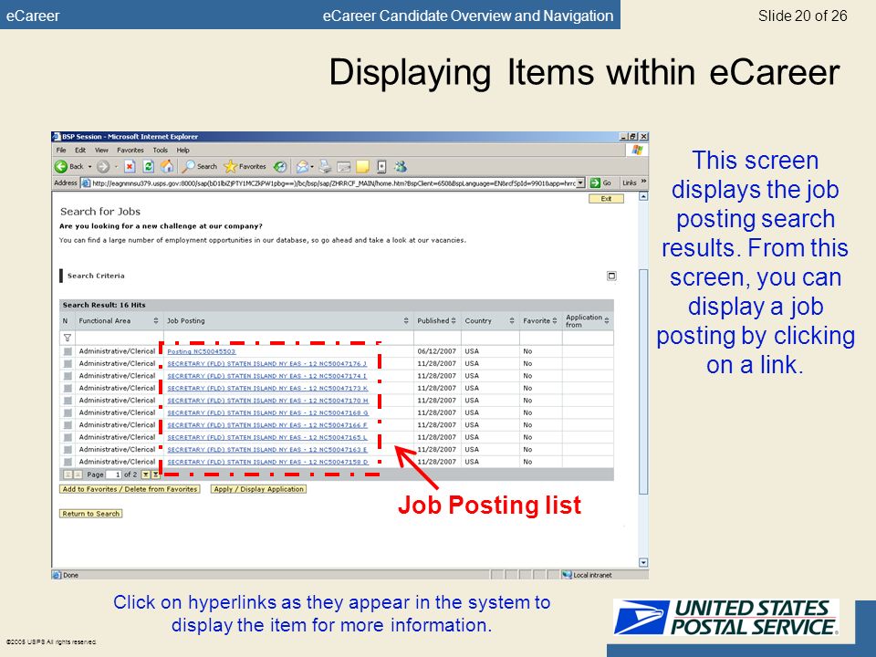This screenshot has height=657, width=876.
Task: Select row checkbox for NC50047170 H posting
Action: click(x=68, y=401)
